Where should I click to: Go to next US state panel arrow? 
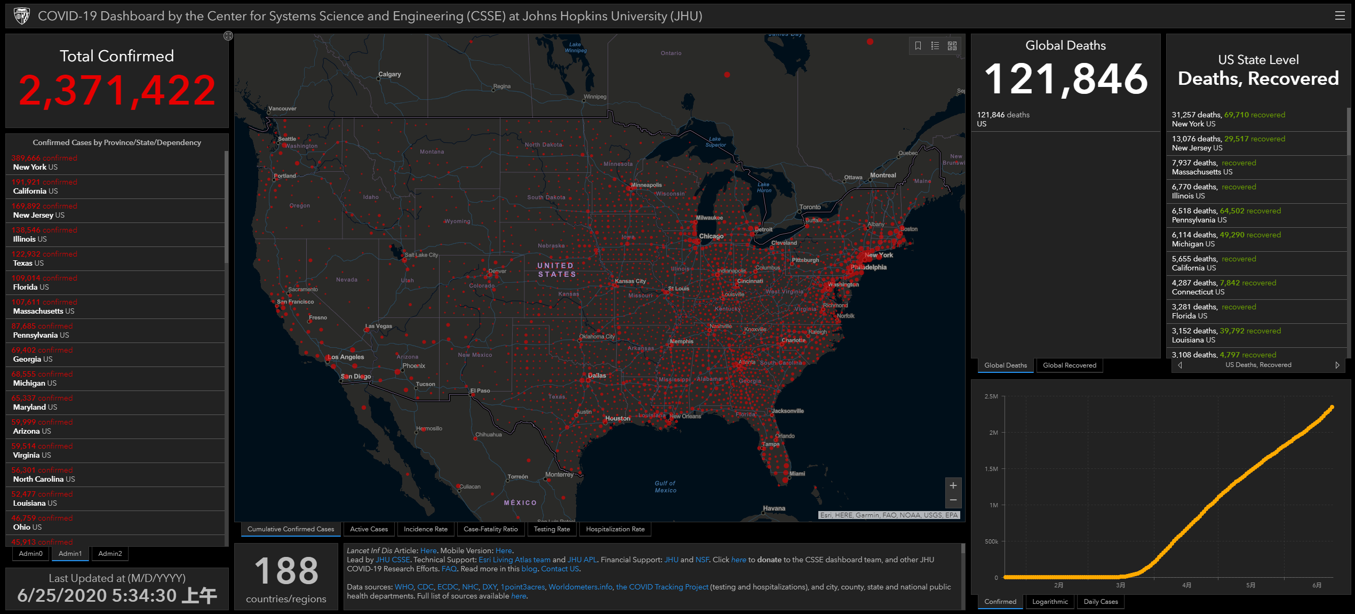[x=1337, y=365]
